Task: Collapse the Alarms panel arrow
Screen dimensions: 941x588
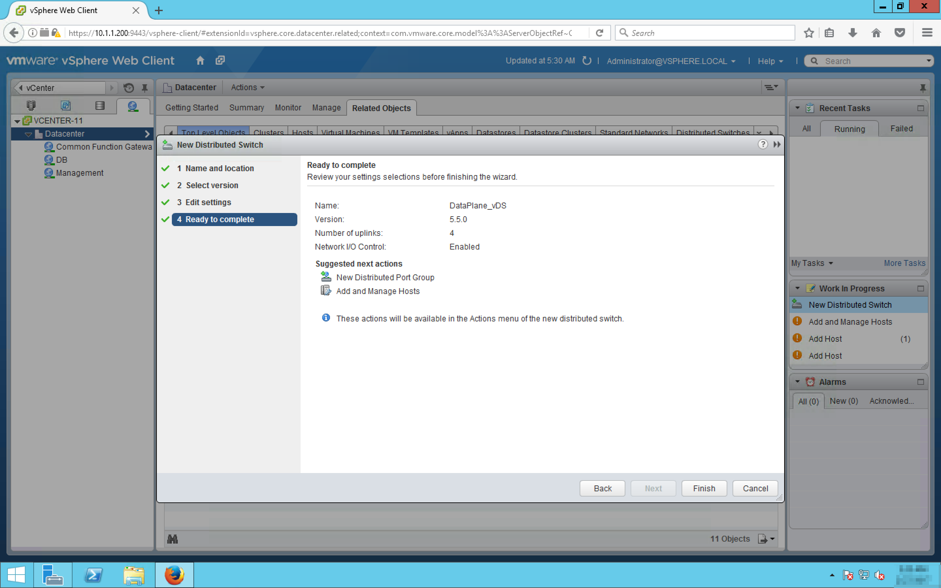Action: tap(798, 382)
